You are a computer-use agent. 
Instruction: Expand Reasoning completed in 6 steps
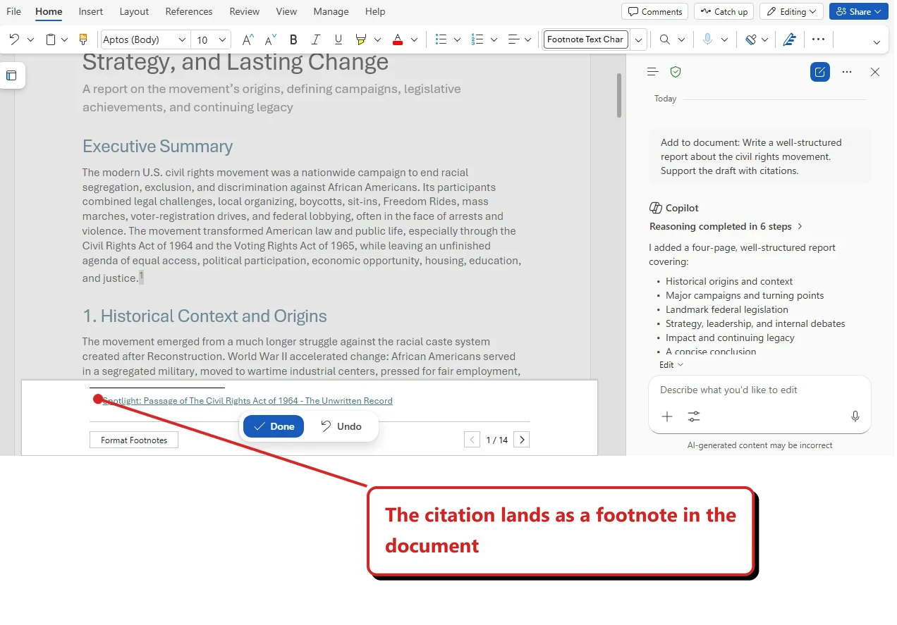click(x=726, y=226)
